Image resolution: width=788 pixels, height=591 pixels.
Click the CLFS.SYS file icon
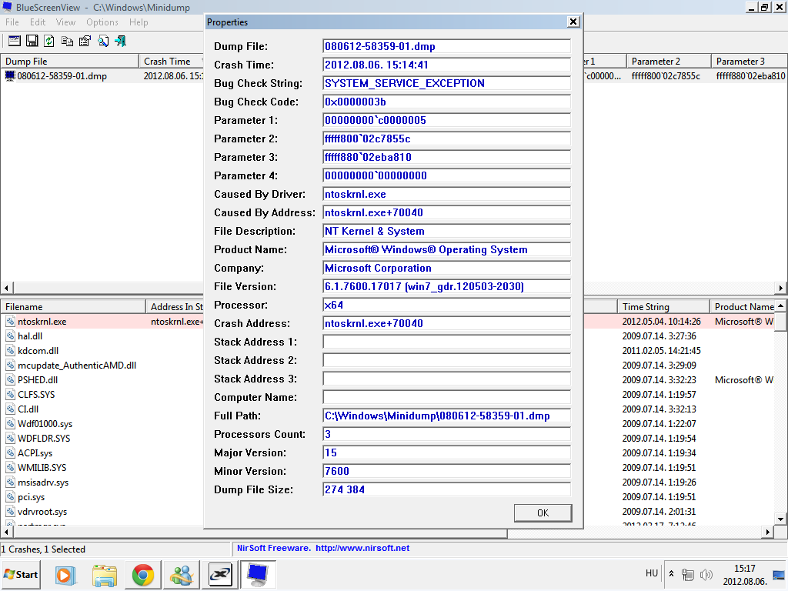coord(11,395)
